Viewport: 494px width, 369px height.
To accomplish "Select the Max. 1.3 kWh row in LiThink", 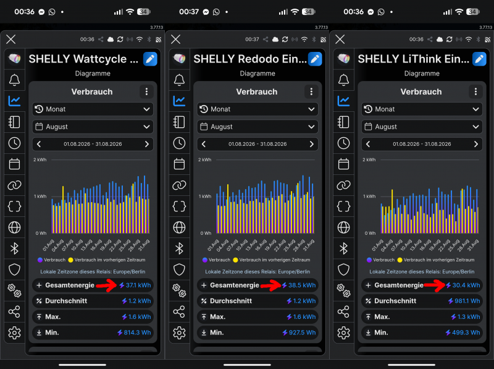I will click(422, 316).
